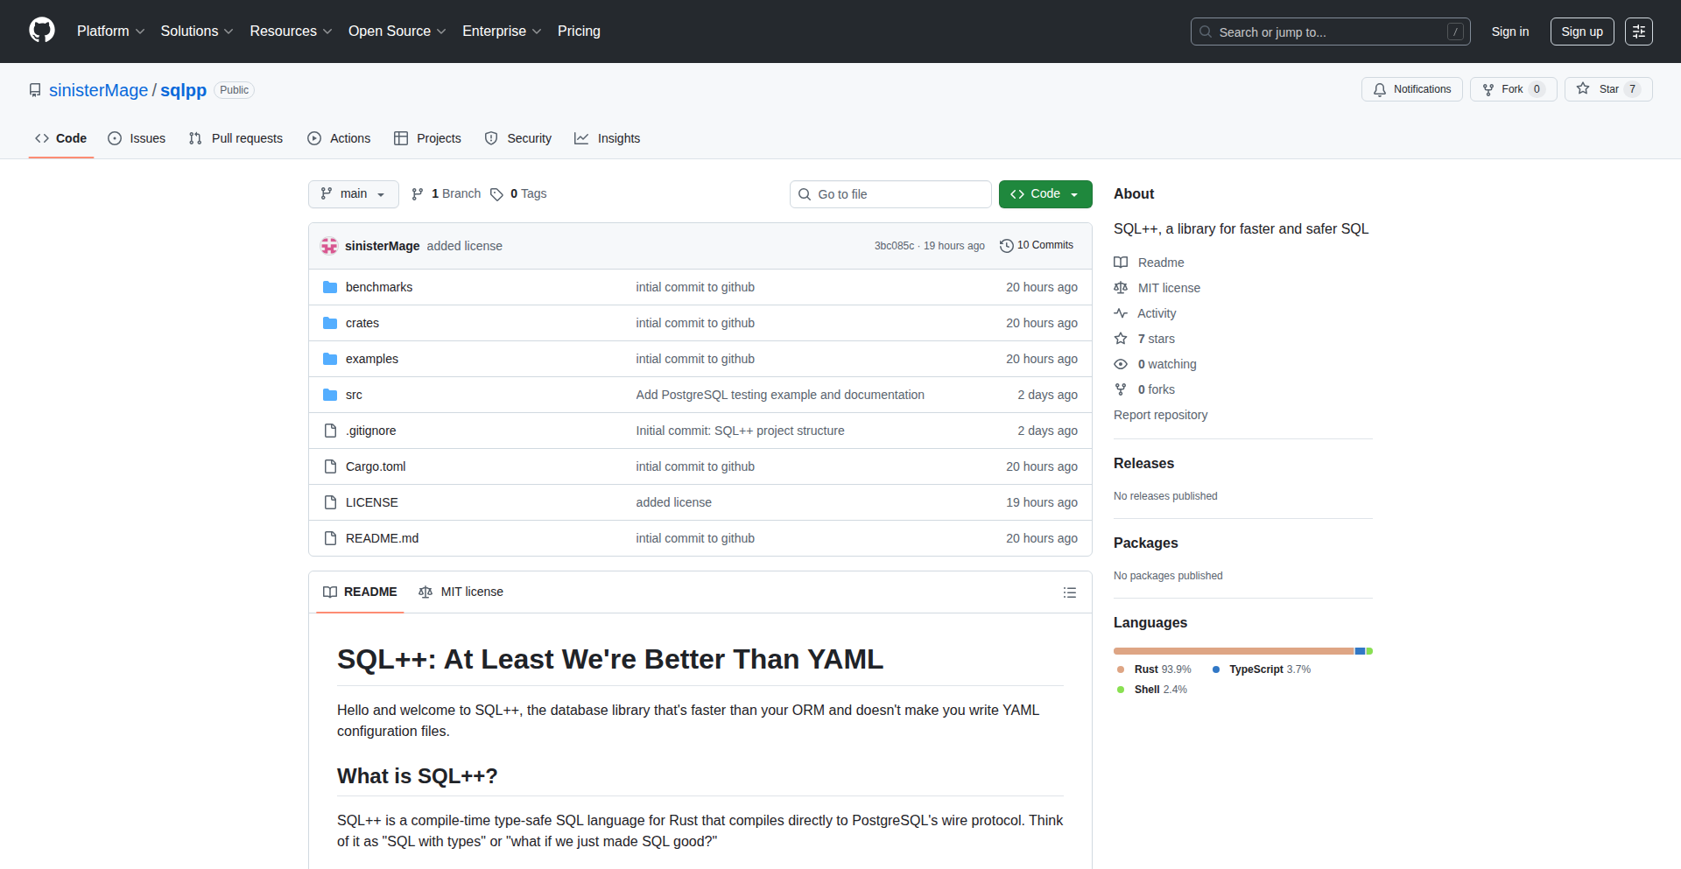Image resolution: width=1681 pixels, height=869 pixels.
Task: Open the benchmarks folder name
Action: pos(378,287)
